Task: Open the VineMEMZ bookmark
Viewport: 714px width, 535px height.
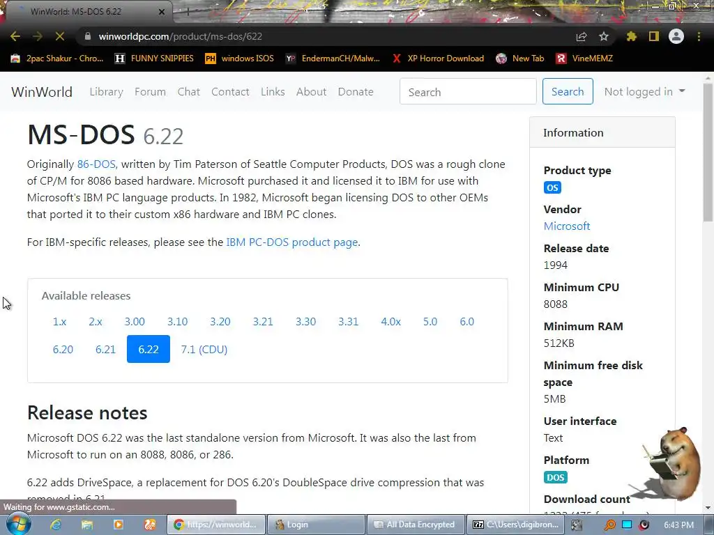Action: (585, 59)
